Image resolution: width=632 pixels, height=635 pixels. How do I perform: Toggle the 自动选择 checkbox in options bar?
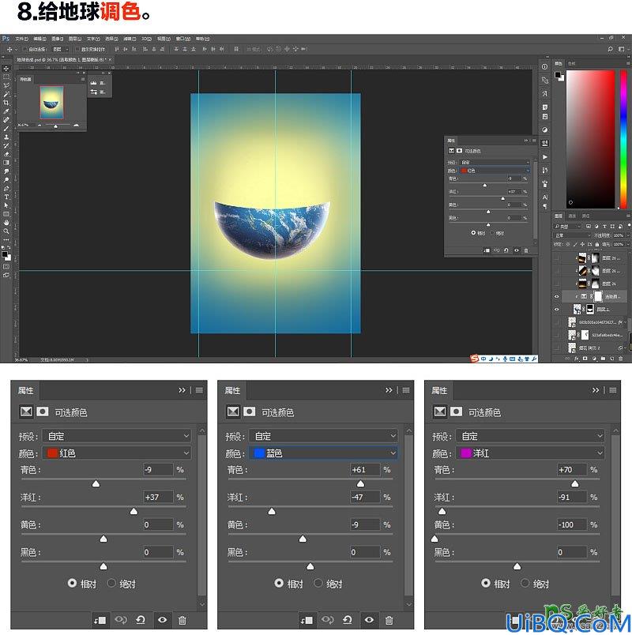point(24,50)
